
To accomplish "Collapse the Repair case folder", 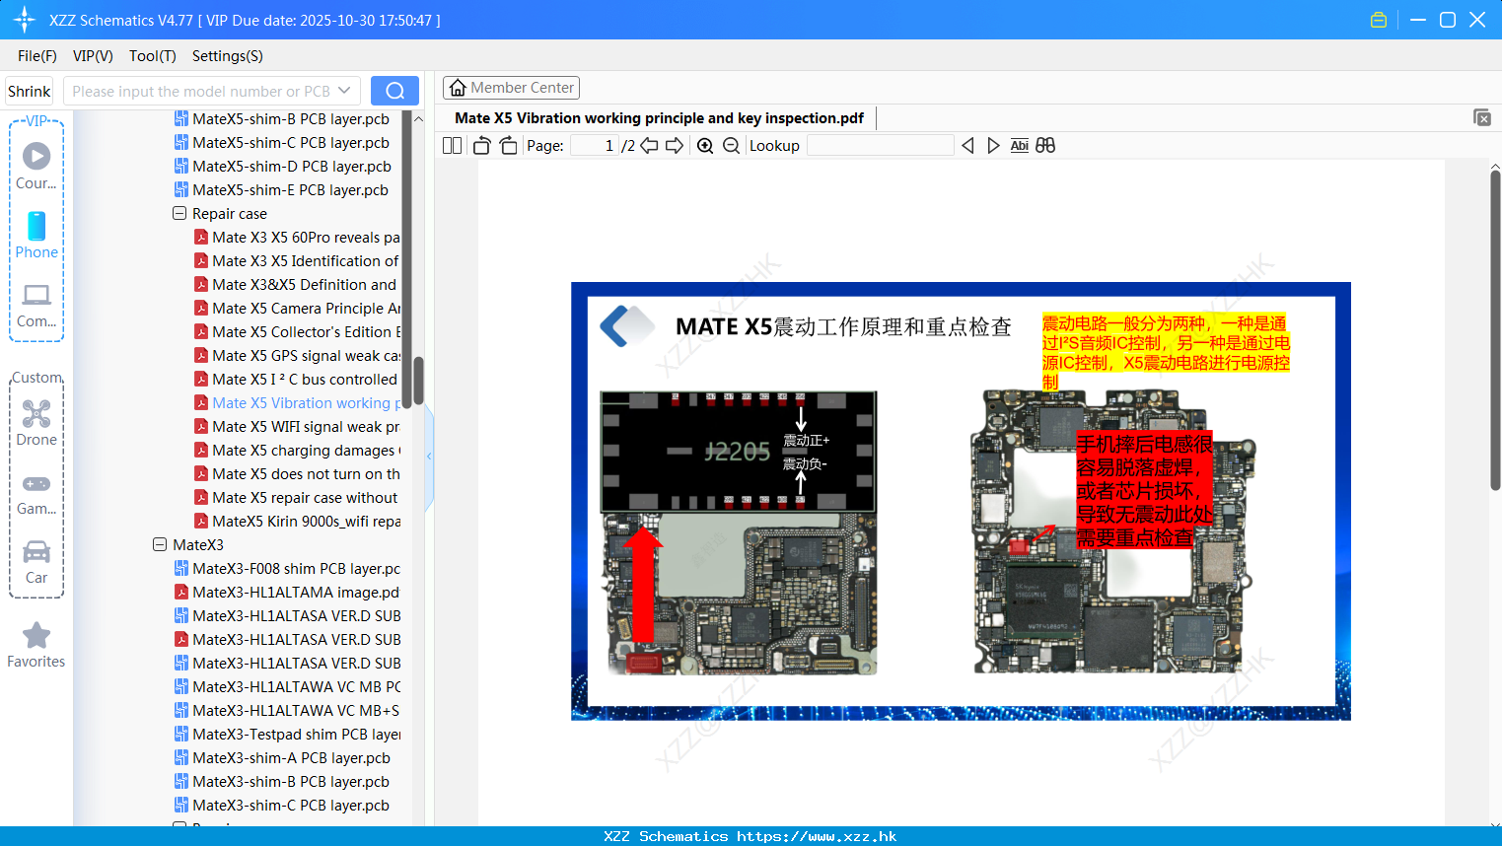I will click(x=179, y=213).
